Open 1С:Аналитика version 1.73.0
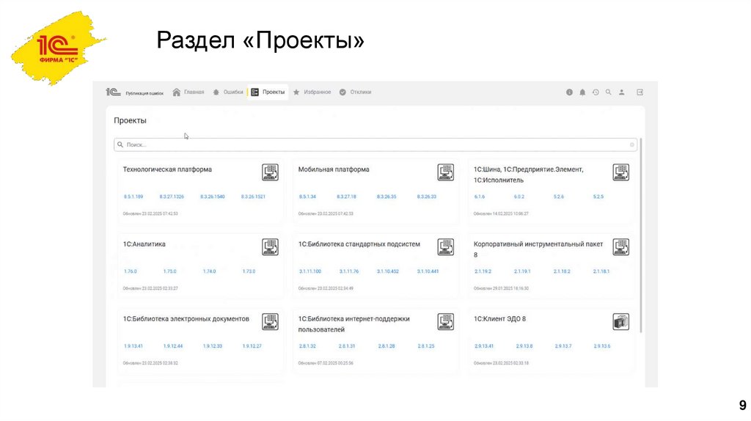This screenshot has width=751, height=421. point(249,271)
